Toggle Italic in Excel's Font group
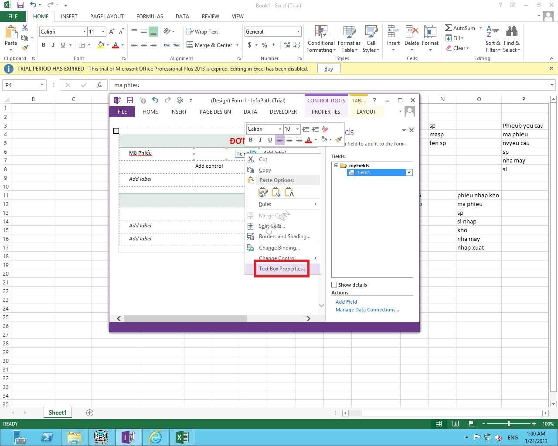Screen dimensions: 558x446 pyautogui.click(x=53, y=45)
